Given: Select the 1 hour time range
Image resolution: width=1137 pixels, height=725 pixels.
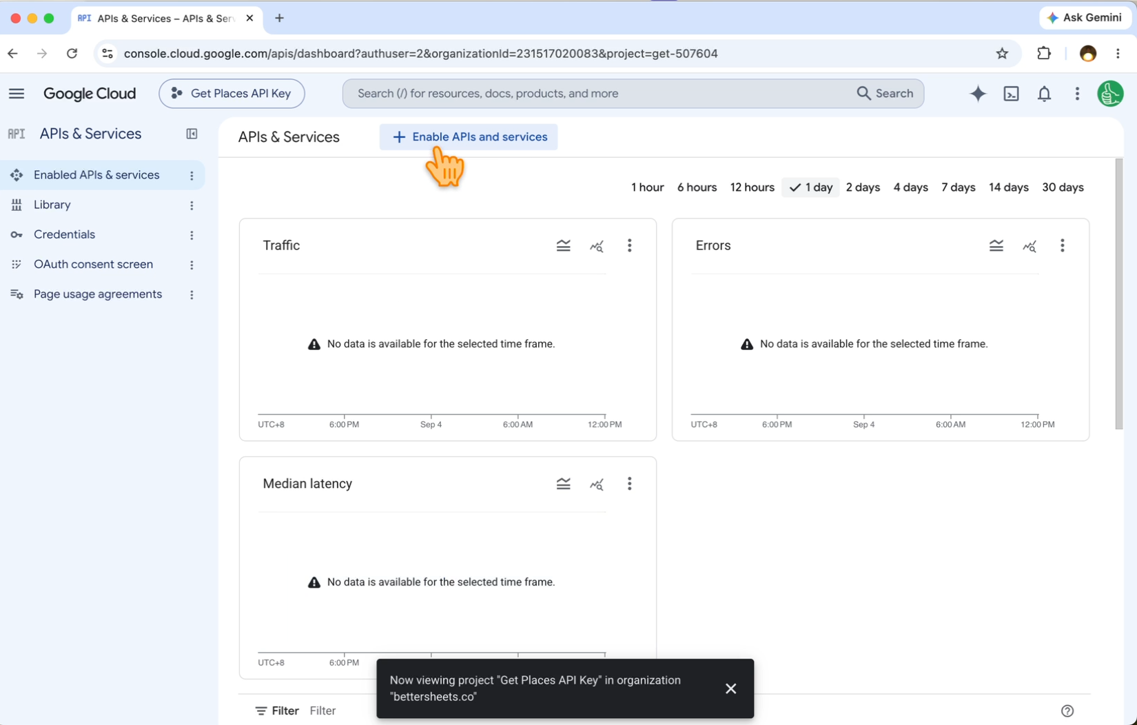Looking at the screenshot, I should pyautogui.click(x=647, y=187).
